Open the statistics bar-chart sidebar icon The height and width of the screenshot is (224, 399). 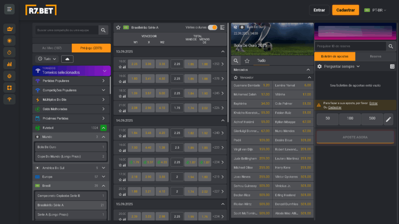pyautogui.click(x=9, y=64)
